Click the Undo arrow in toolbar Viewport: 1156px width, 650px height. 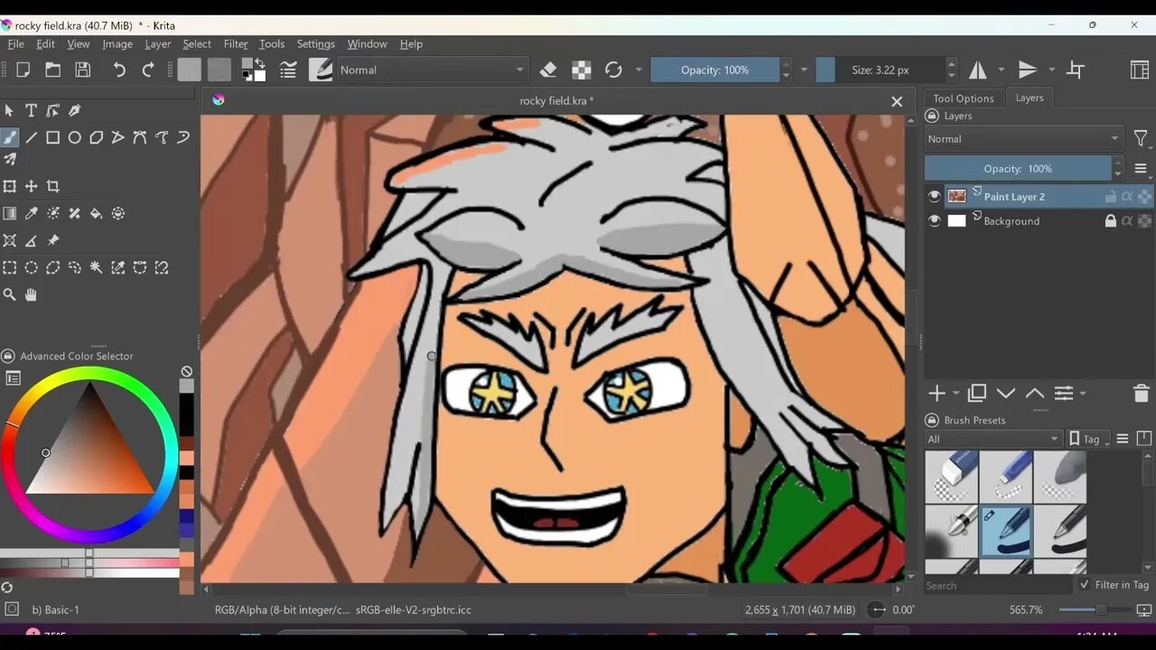click(x=119, y=70)
